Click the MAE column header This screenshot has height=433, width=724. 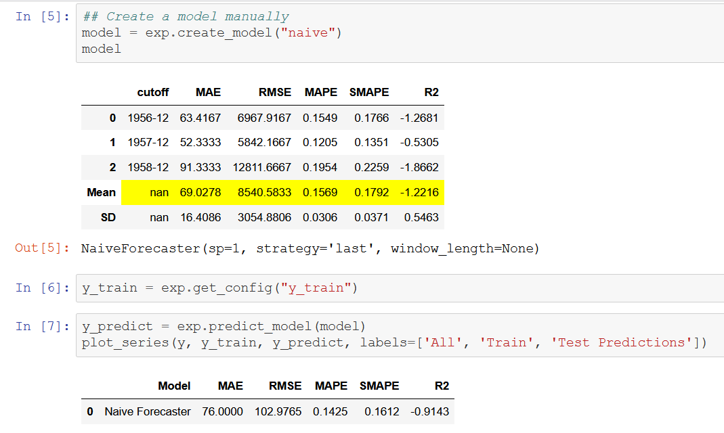tap(208, 92)
